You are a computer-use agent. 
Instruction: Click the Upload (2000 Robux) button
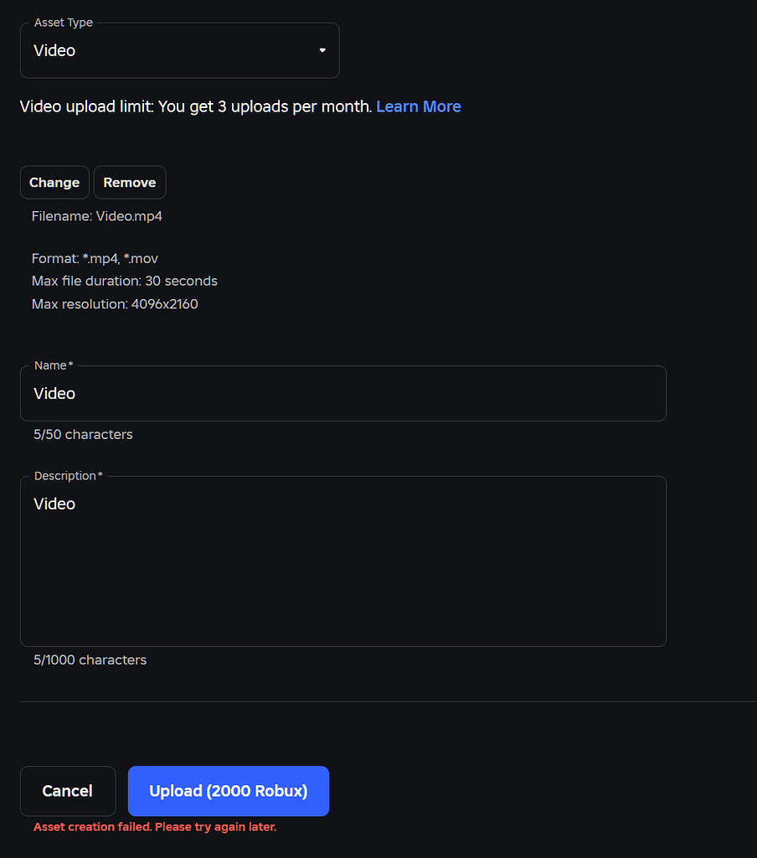tap(228, 790)
